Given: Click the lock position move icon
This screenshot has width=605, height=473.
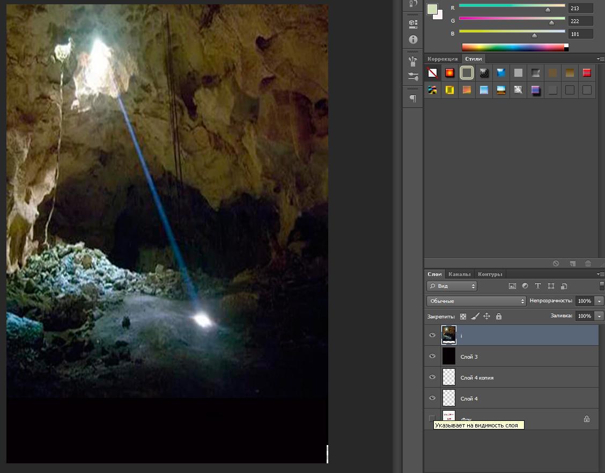Looking at the screenshot, I should pos(486,316).
